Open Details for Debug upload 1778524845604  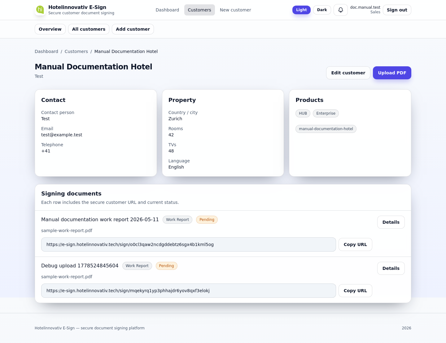[x=391, y=268]
